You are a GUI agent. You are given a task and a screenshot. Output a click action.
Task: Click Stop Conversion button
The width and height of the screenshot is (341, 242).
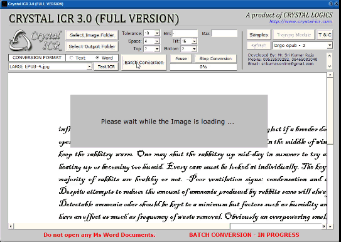point(215,58)
